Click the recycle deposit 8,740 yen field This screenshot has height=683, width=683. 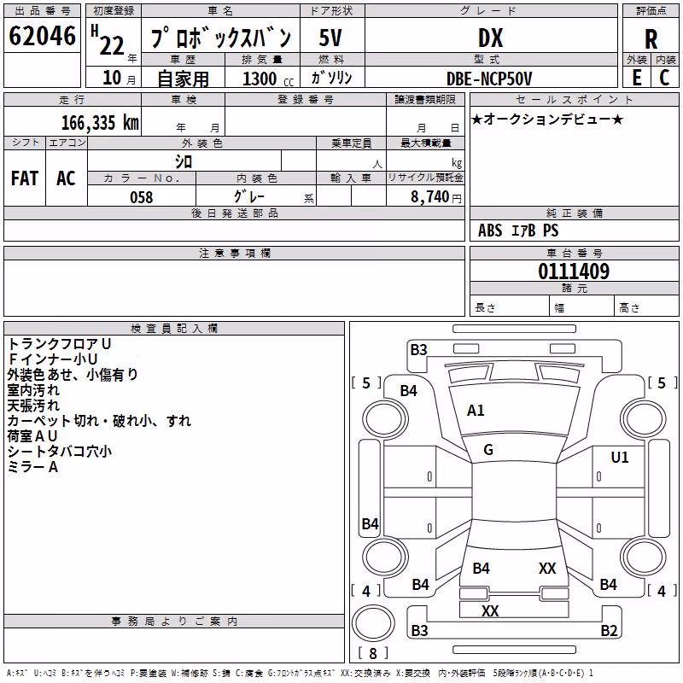click(425, 196)
